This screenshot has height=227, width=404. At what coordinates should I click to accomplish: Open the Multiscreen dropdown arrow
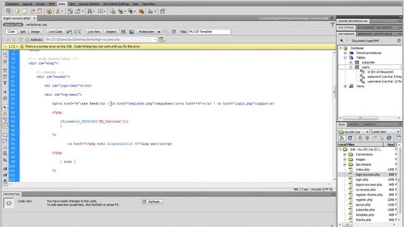[x=159, y=32]
